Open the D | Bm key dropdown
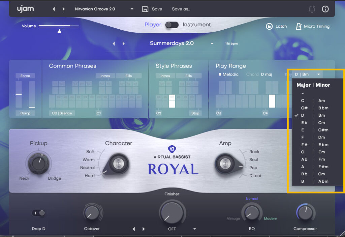 point(307,75)
